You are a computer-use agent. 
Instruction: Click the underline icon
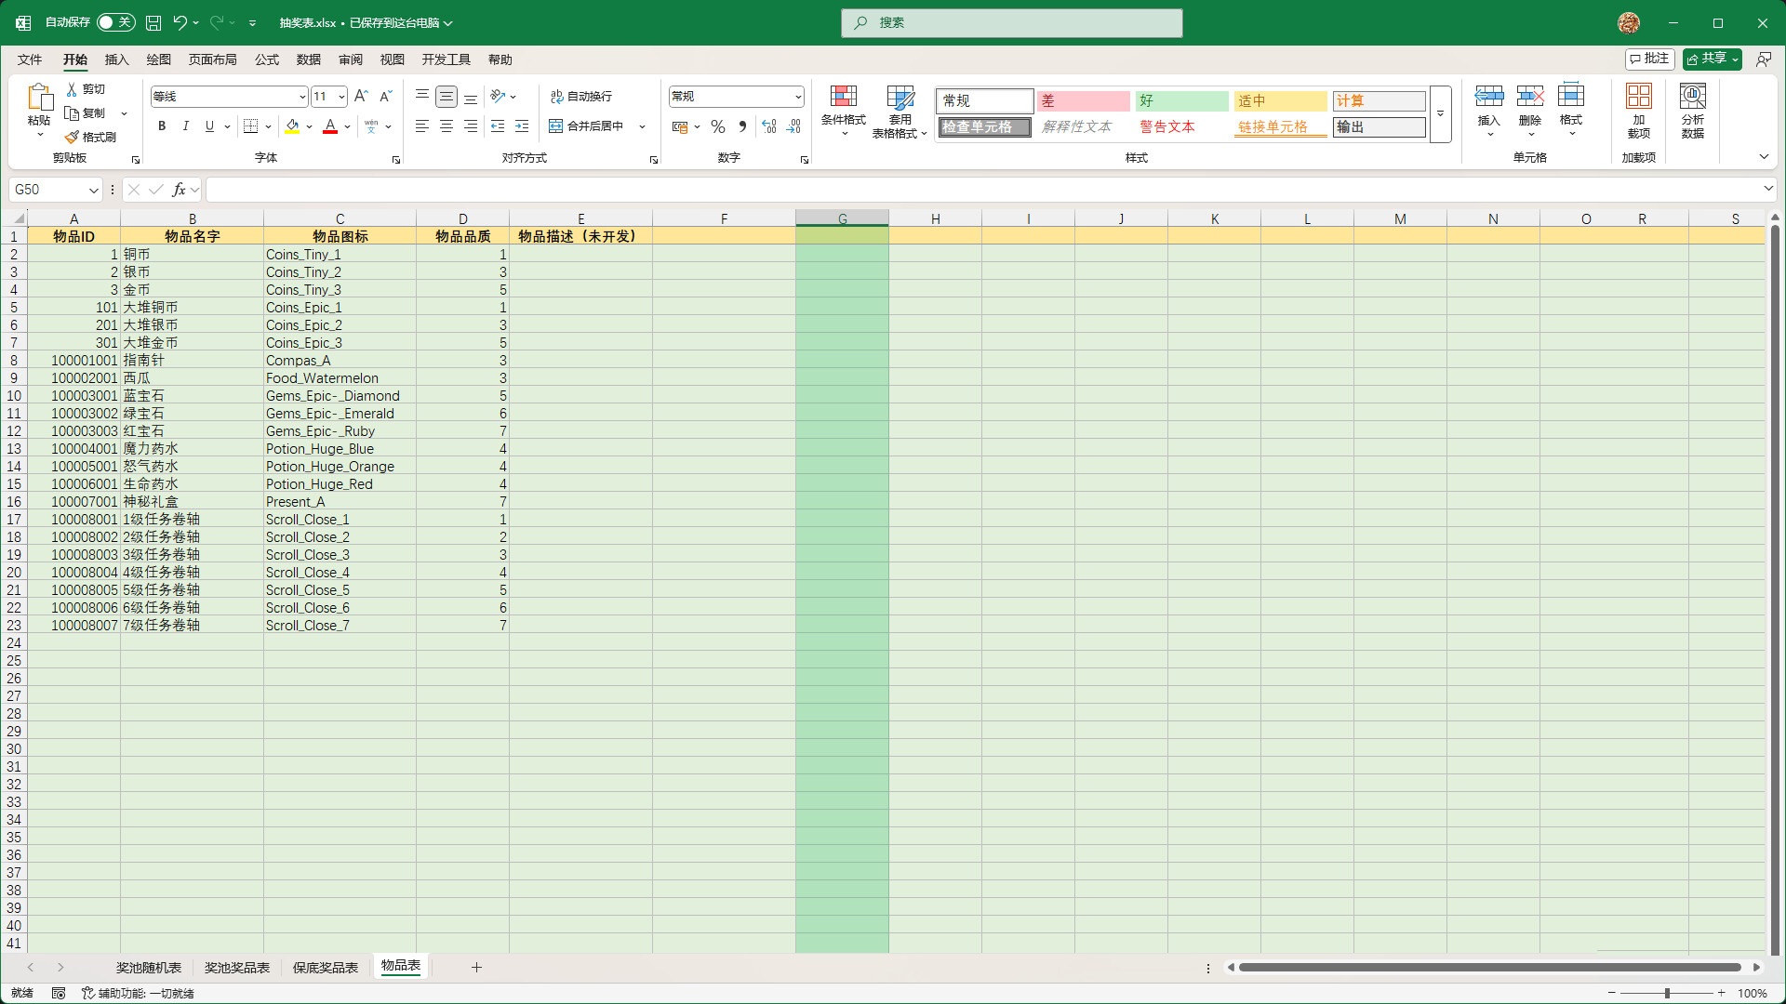208,126
